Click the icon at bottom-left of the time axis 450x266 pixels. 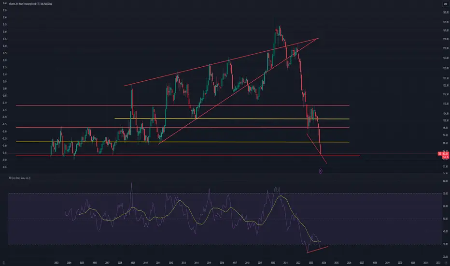[x=4, y=262]
